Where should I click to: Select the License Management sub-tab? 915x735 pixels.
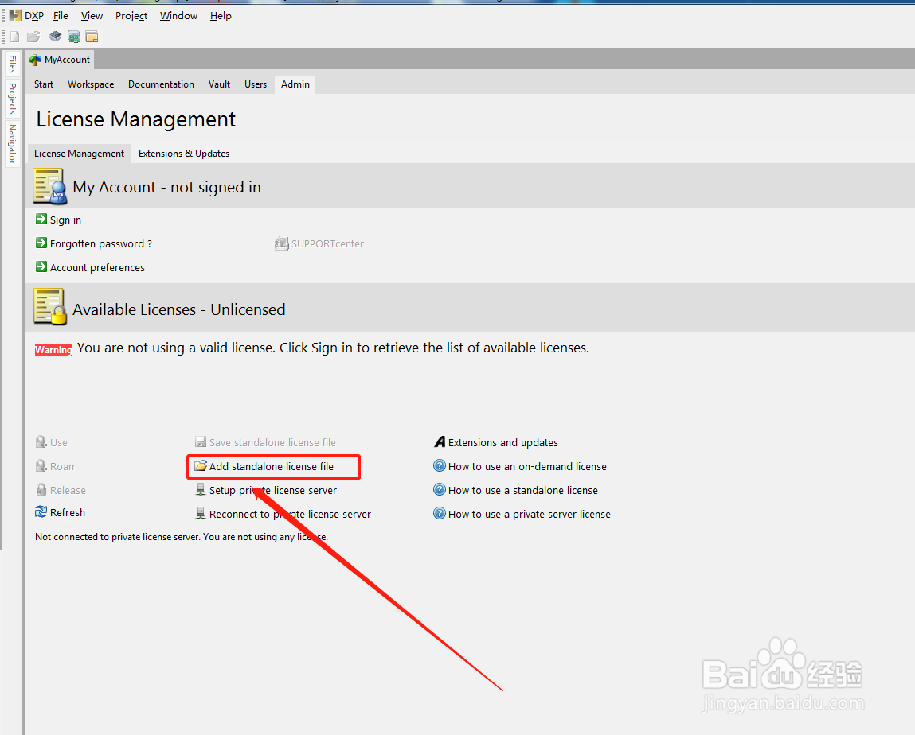79,154
